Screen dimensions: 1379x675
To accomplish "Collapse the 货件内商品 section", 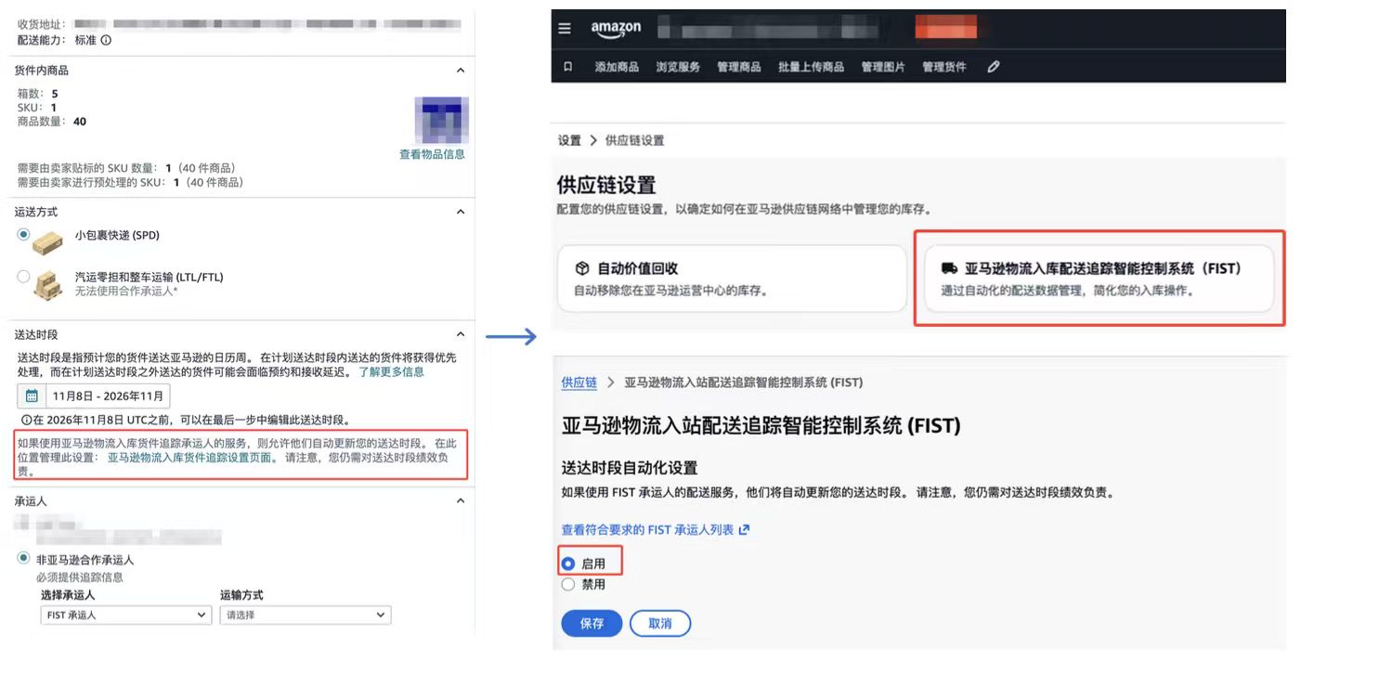I will tap(460, 71).
